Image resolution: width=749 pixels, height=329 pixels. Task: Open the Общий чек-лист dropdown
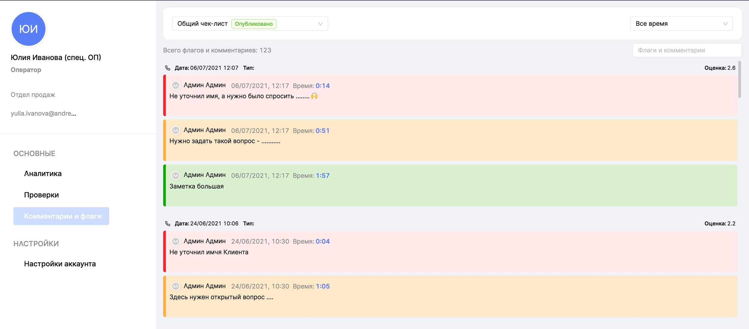[x=249, y=24]
